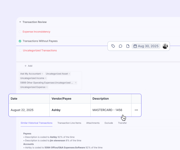Remove the Uncategorized Asset tag

[69, 74]
